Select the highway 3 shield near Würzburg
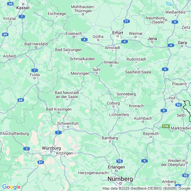191x191 pixels. (27, 149)
